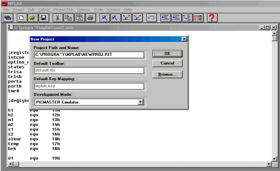Click the red 100AB line numbers icon
Screen dimensions: 280x171
click(198, 18)
